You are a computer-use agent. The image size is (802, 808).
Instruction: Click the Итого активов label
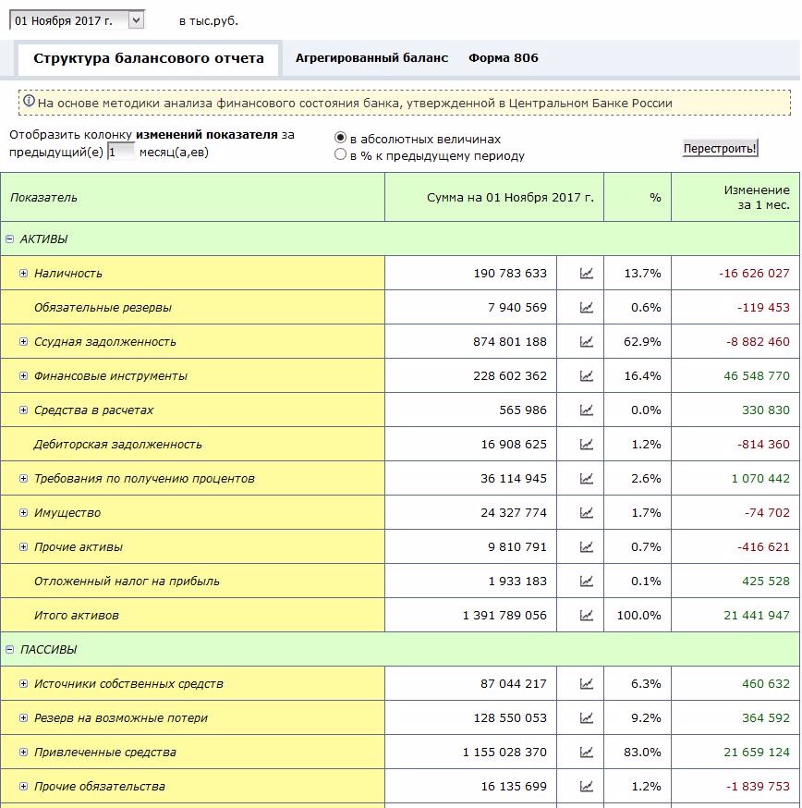click(77, 616)
